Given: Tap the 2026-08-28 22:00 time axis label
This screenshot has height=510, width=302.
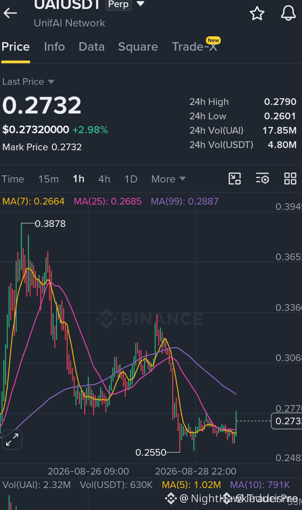Looking at the screenshot, I should click(196, 471).
